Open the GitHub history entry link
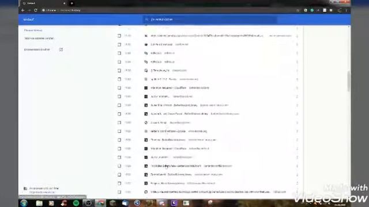 (210, 192)
